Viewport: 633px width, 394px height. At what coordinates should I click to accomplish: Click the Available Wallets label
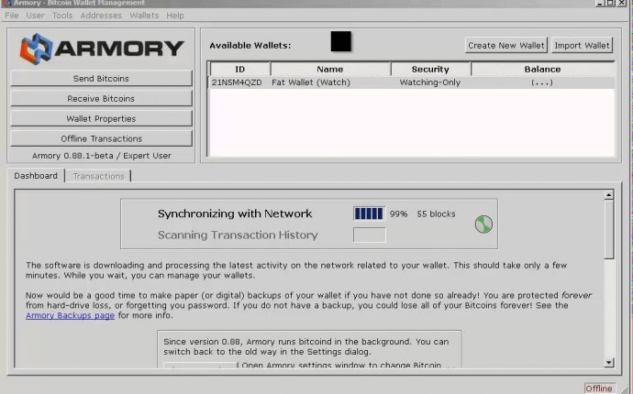pyautogui.click(x=250, y=46)
